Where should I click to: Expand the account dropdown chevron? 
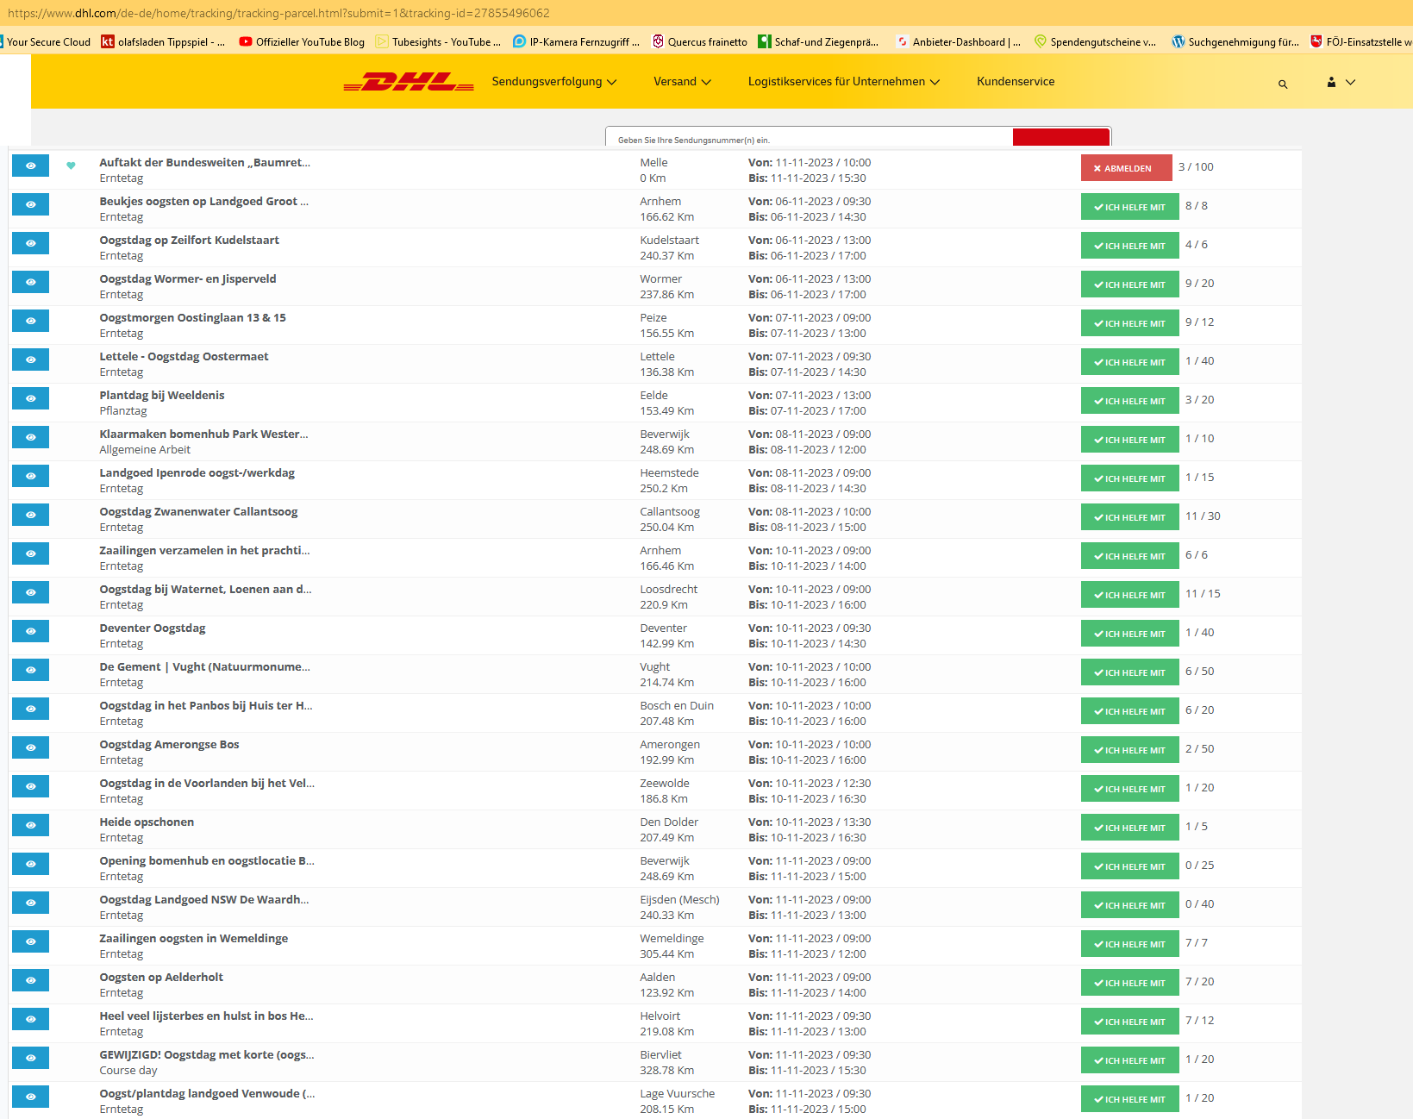coord(1351,83)
